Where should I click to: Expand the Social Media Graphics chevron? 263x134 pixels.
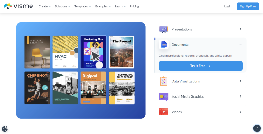click(x=240, y=96)
